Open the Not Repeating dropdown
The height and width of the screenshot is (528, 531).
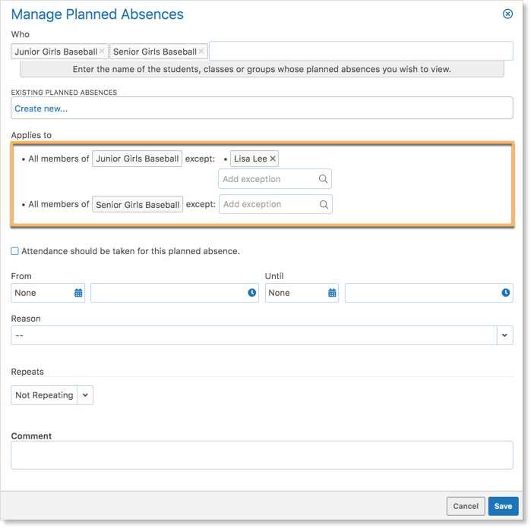tap(85, 395)
